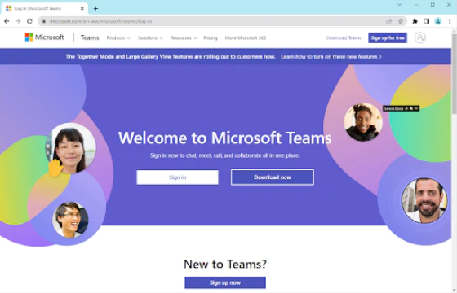The width and height of the screenshot is (457, 293).
Task: Expand the Resources dropdown menu
Action: [184, 37]
